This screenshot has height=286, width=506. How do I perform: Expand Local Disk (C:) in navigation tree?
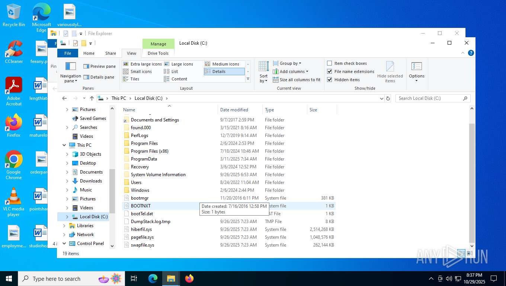[x=67, y=217]
